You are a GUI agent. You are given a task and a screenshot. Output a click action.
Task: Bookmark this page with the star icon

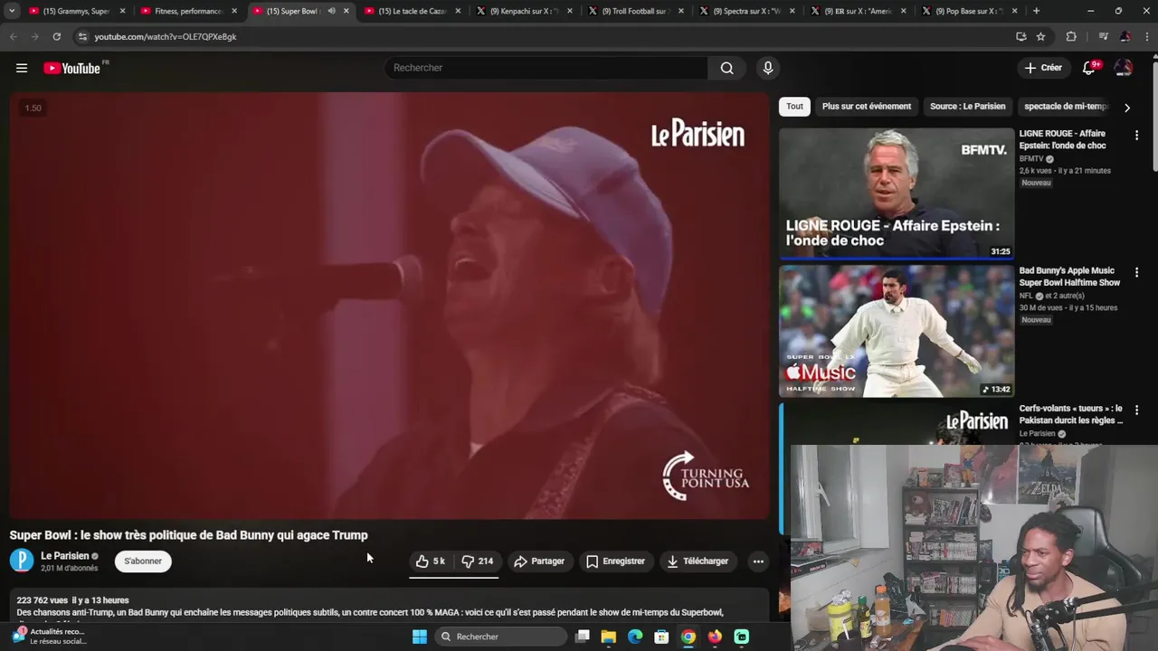click(1040, 36)
